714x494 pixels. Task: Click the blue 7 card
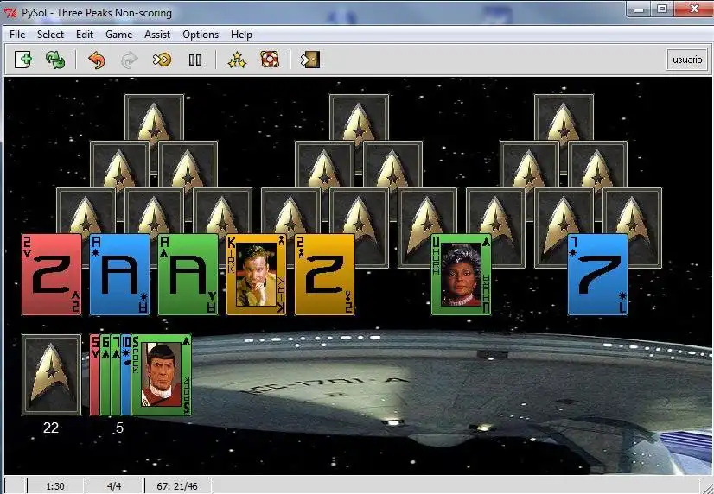(598, 275)
